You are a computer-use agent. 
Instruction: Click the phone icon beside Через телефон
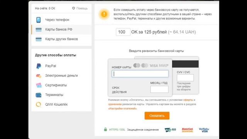click(x=39, y=20)
